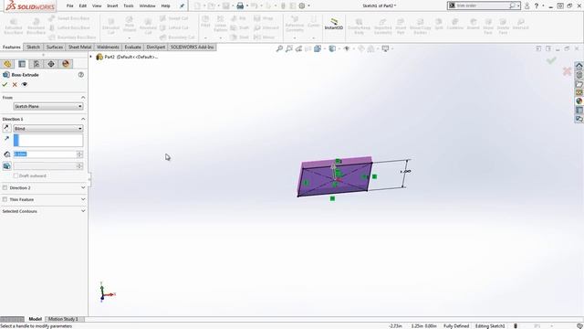Open File Explorer folder icon in task pane
This screenshot has height=329, width=584.
coord(579,84)
